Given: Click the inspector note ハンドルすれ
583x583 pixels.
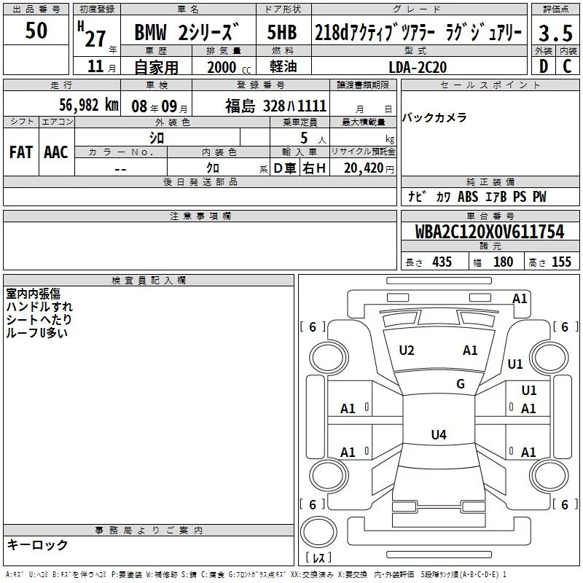Looking at the screenshot, I should [x=39, y=307].
